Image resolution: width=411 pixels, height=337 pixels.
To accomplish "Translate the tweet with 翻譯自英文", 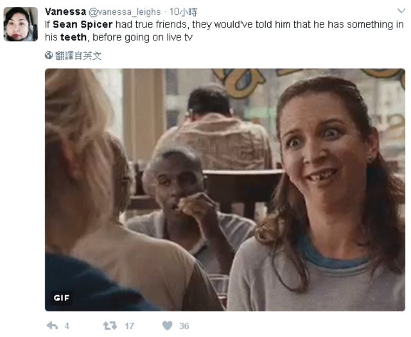I will click(78, 56).
